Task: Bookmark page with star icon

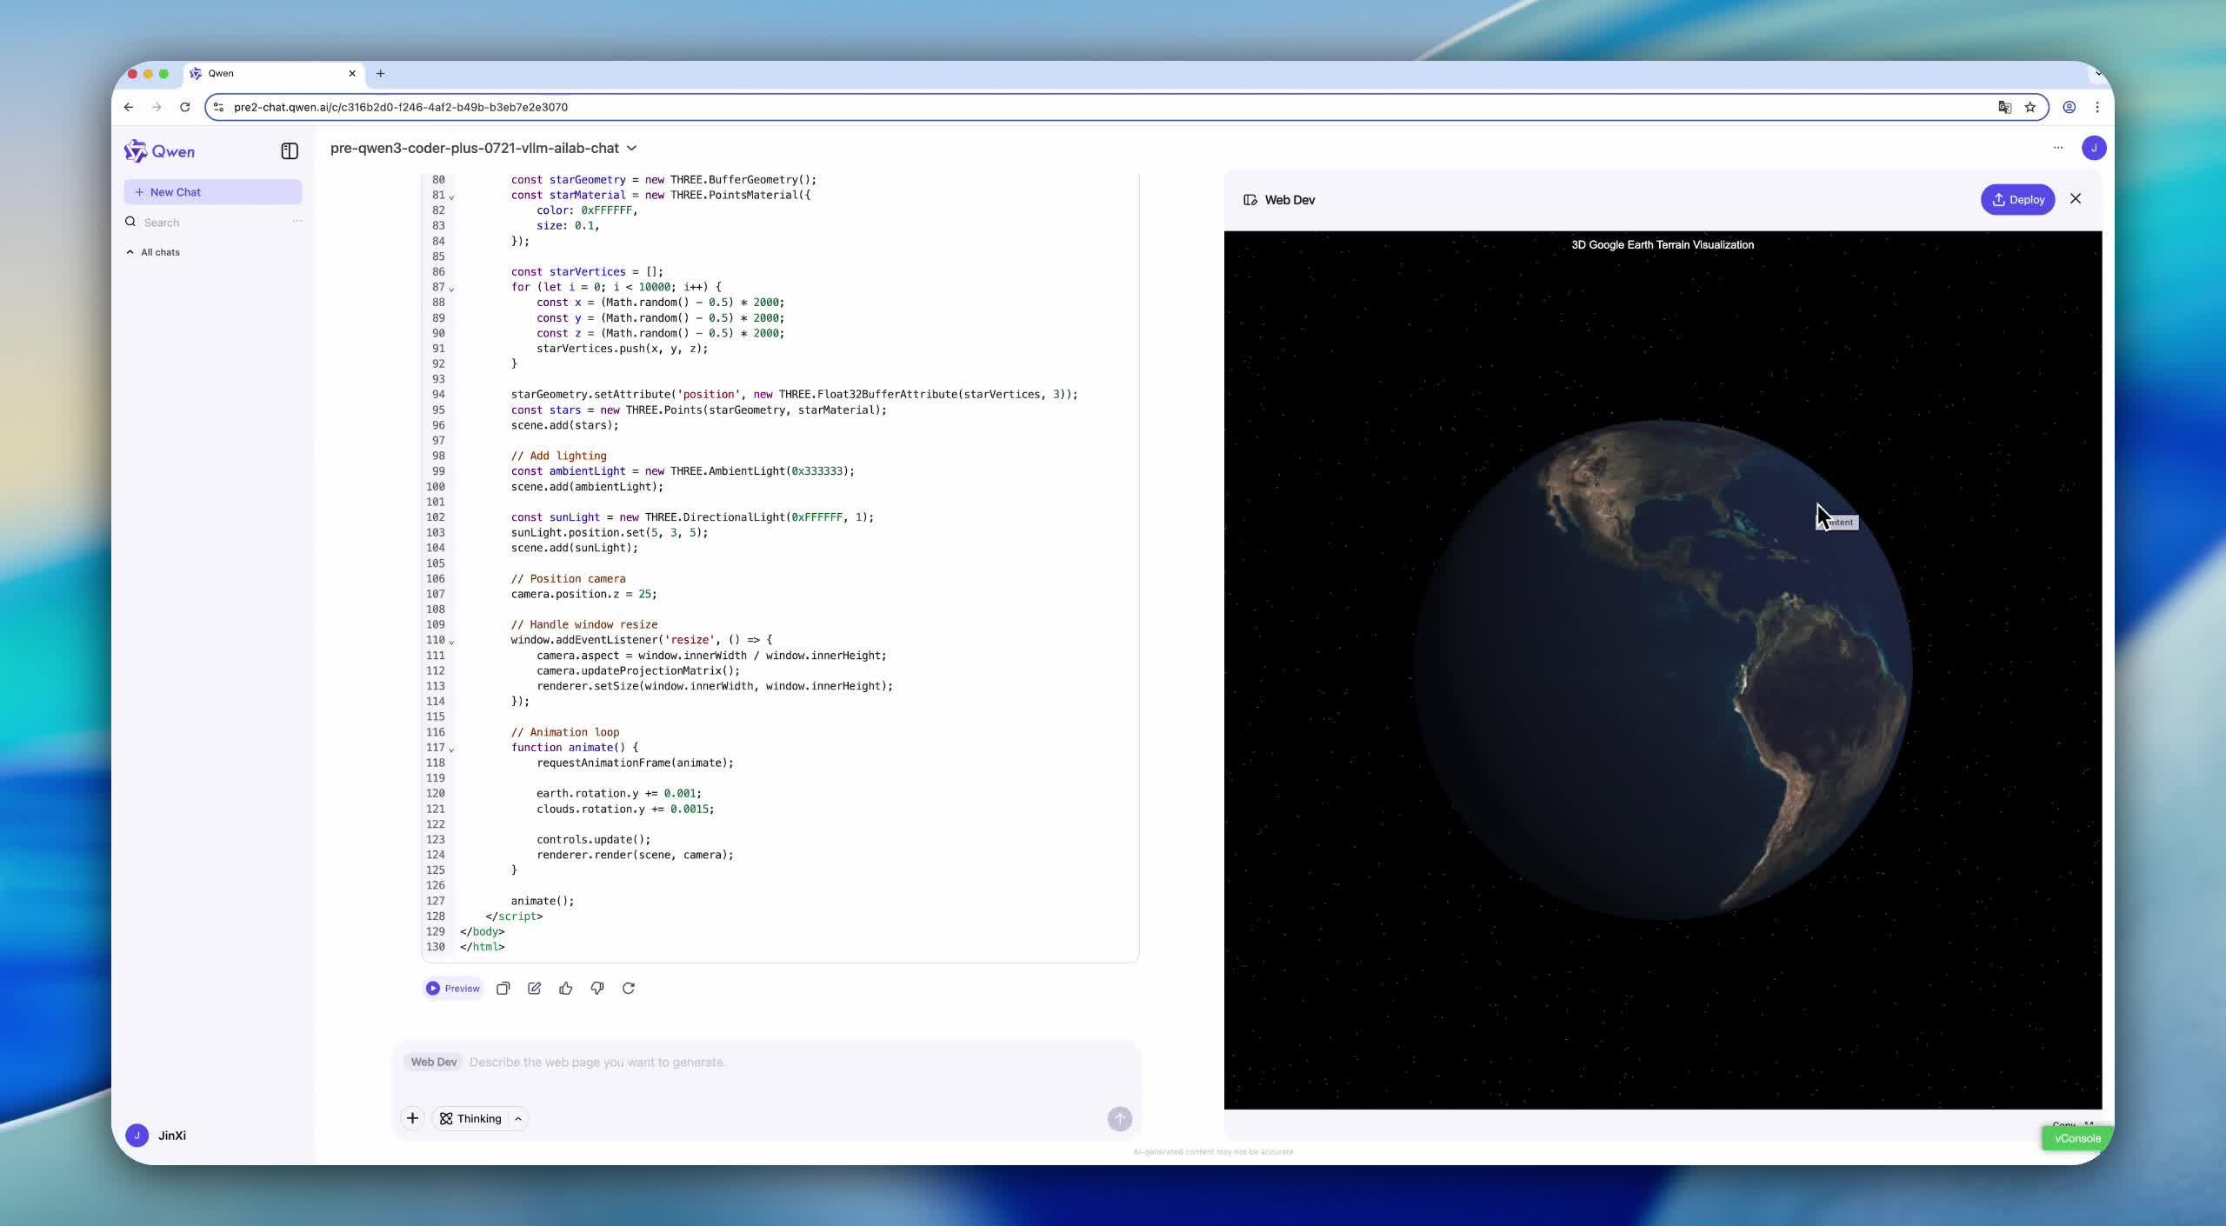Action: tap(2030, 107)
